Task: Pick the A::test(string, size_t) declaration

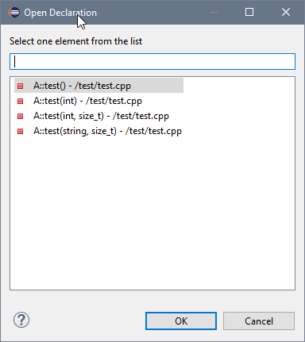Action: (x=107, y=131)
